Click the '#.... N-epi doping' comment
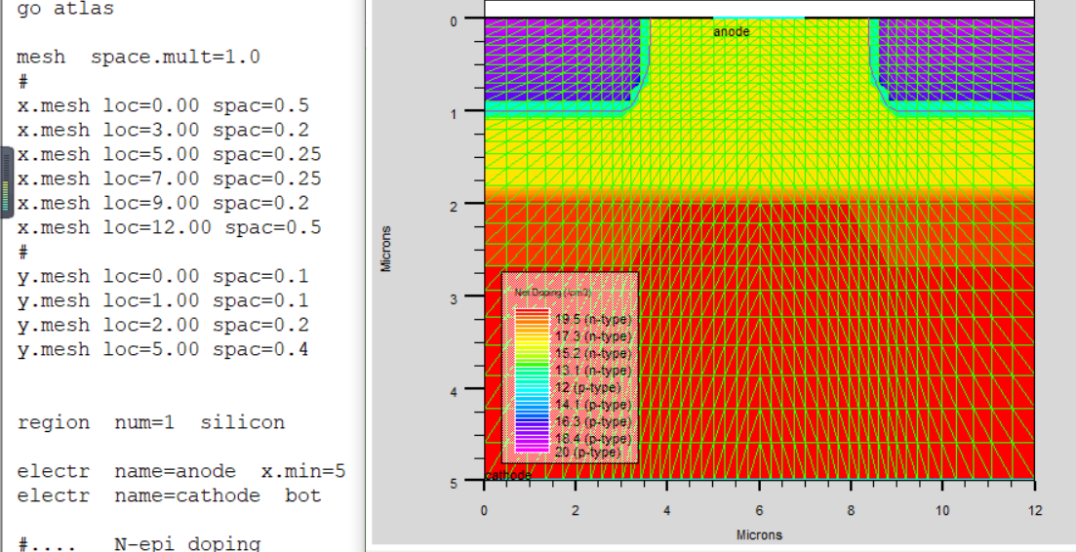 (139, 544)
